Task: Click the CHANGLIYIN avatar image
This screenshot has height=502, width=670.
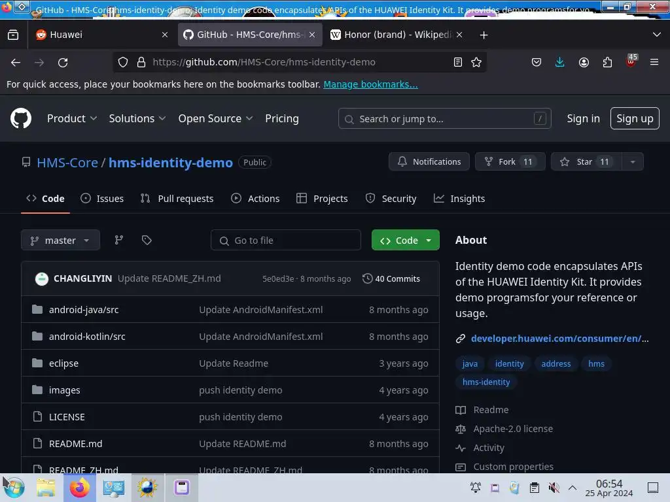Action: point(41,278)
